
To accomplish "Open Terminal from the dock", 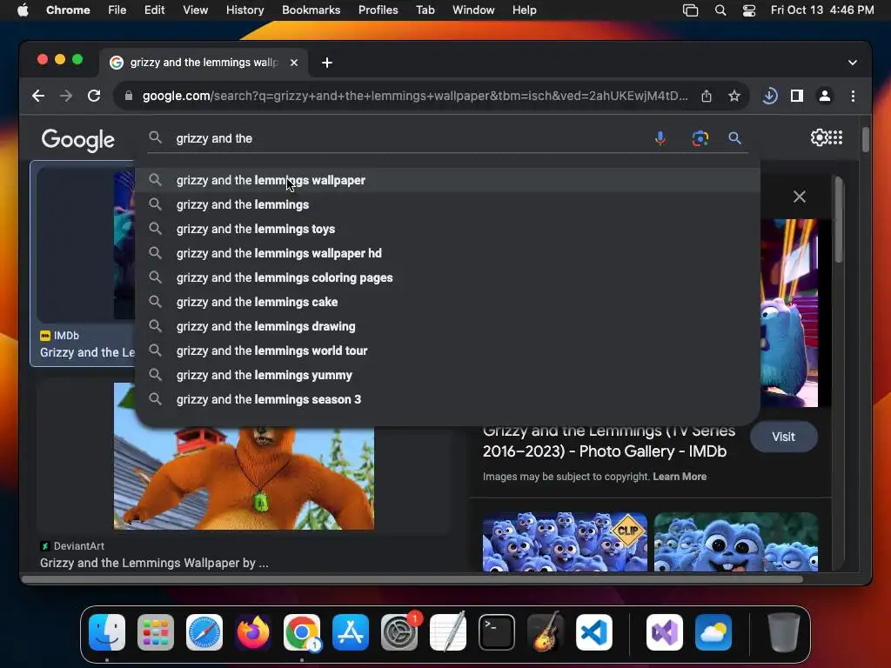I will (x=497, y=632).
